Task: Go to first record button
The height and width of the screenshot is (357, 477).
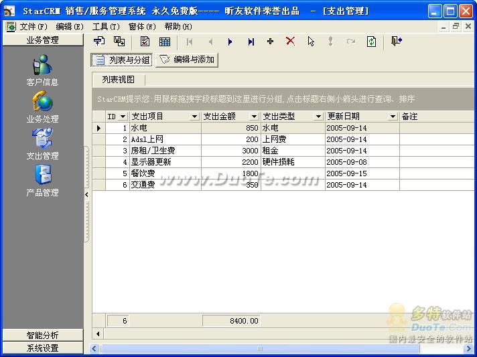Action: pos(190,42)
